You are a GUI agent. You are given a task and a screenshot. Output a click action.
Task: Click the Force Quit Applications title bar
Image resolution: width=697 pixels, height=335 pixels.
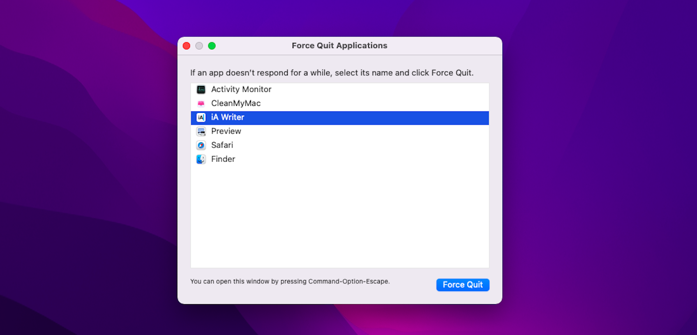[339, 45]
